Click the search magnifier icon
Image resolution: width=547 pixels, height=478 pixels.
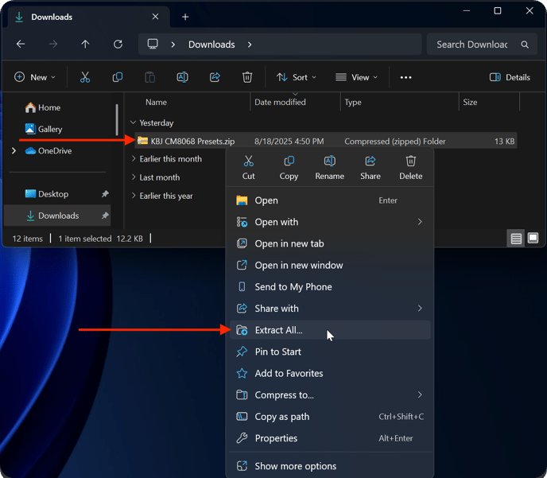click(525, 45)
